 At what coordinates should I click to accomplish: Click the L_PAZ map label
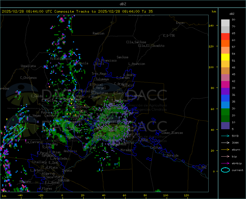(203, 168)
